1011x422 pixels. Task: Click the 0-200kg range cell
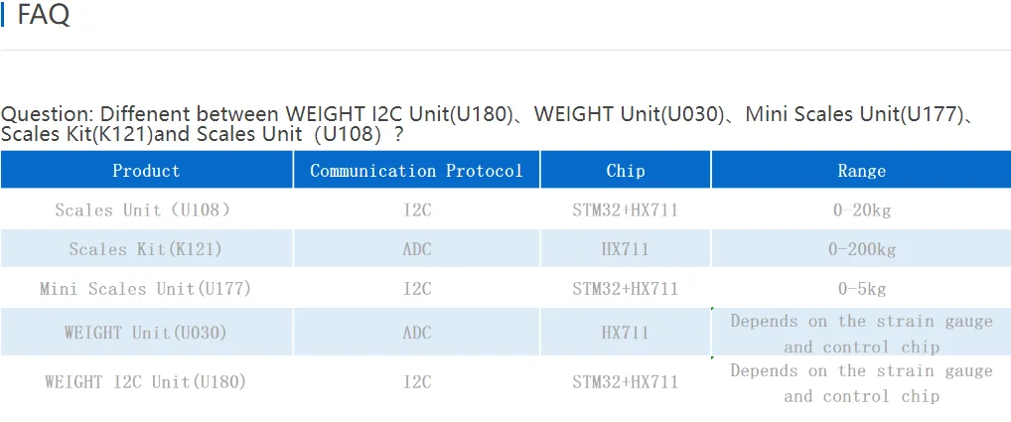point(861,249)
